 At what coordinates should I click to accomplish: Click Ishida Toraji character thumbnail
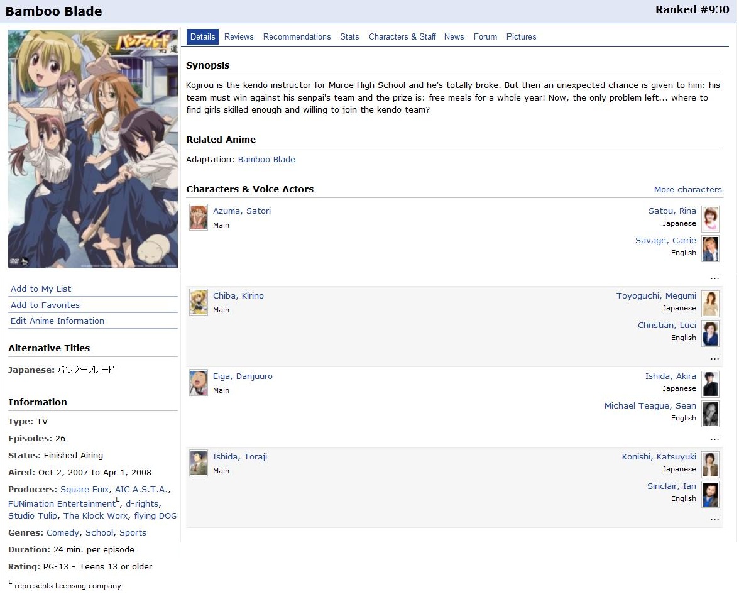point(199,463)
